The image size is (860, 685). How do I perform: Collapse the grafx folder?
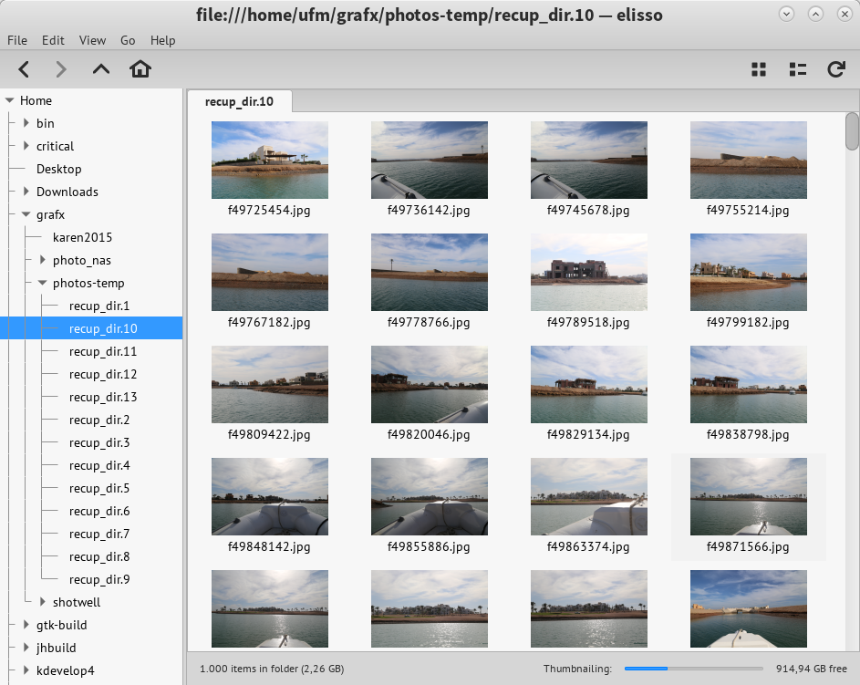click(x=26, y=214)
